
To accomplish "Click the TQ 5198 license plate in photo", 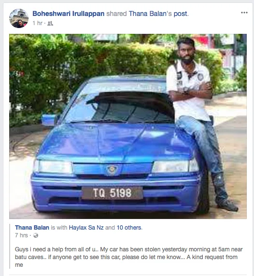I will (112, 193).
